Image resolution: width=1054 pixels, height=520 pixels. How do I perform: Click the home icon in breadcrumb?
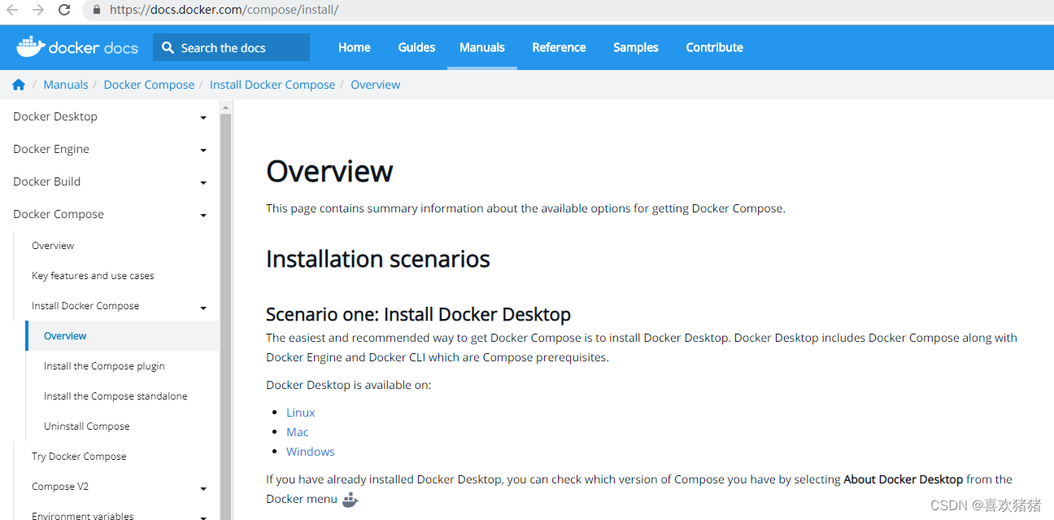point(19,85)
